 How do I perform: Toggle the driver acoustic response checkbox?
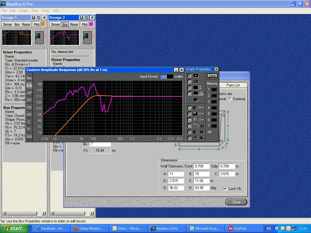[190, 108]
